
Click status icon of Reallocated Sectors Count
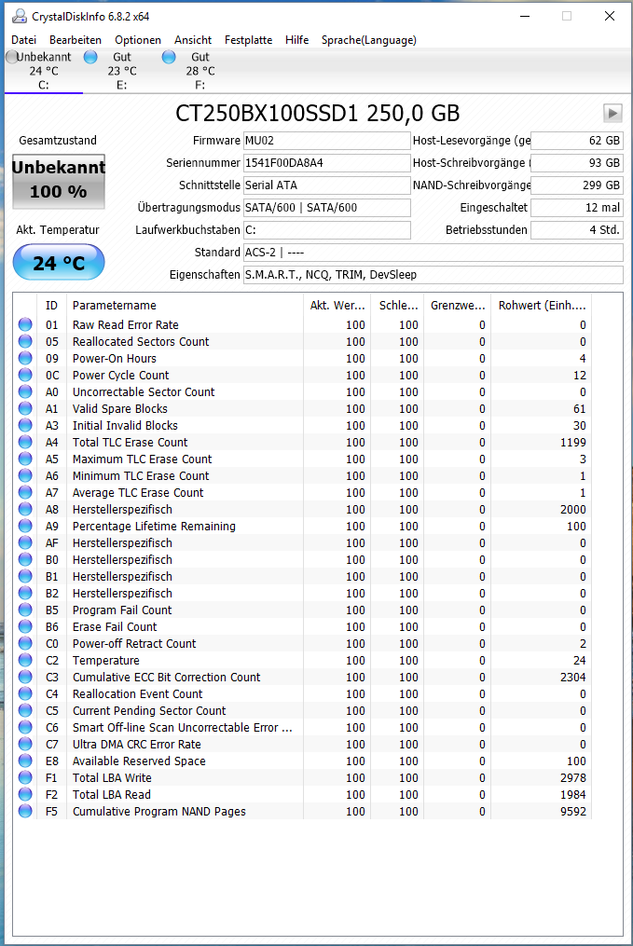(x=25, y=341)
